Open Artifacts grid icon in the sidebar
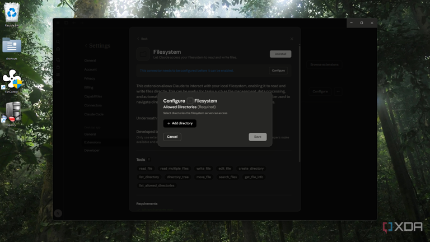This screenshot has width=430, height=242. tap(58, 75)
